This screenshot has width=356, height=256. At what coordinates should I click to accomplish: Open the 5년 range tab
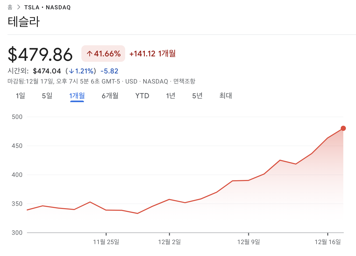point(197,96)
